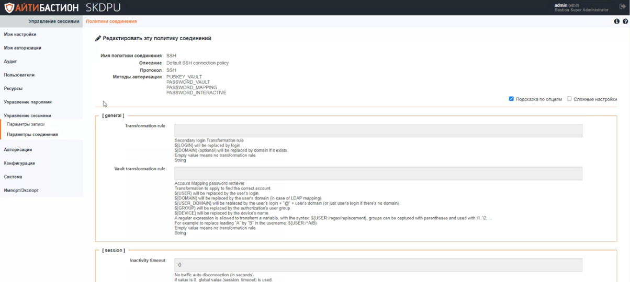Image resolution: width=630 pixels, height=282 pixels.
Task: Click the АйТи Бастион shield logo
Action: pyautogui.click(x=9, y=8)
